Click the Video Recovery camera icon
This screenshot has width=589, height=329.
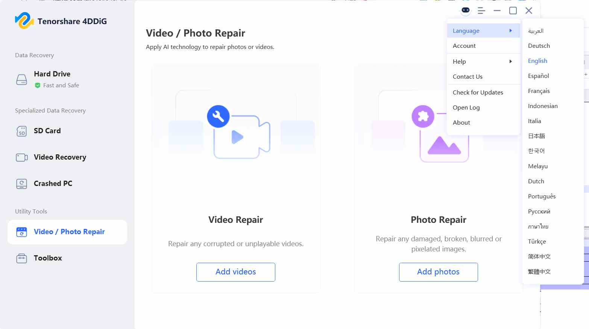click(x=22, y=157)
